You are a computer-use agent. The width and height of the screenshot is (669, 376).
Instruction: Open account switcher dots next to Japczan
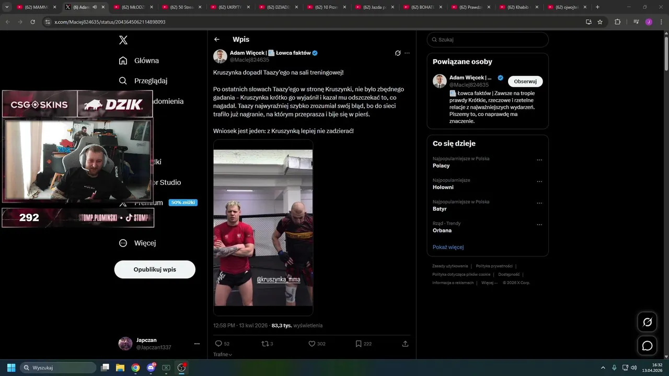[197, 344]
